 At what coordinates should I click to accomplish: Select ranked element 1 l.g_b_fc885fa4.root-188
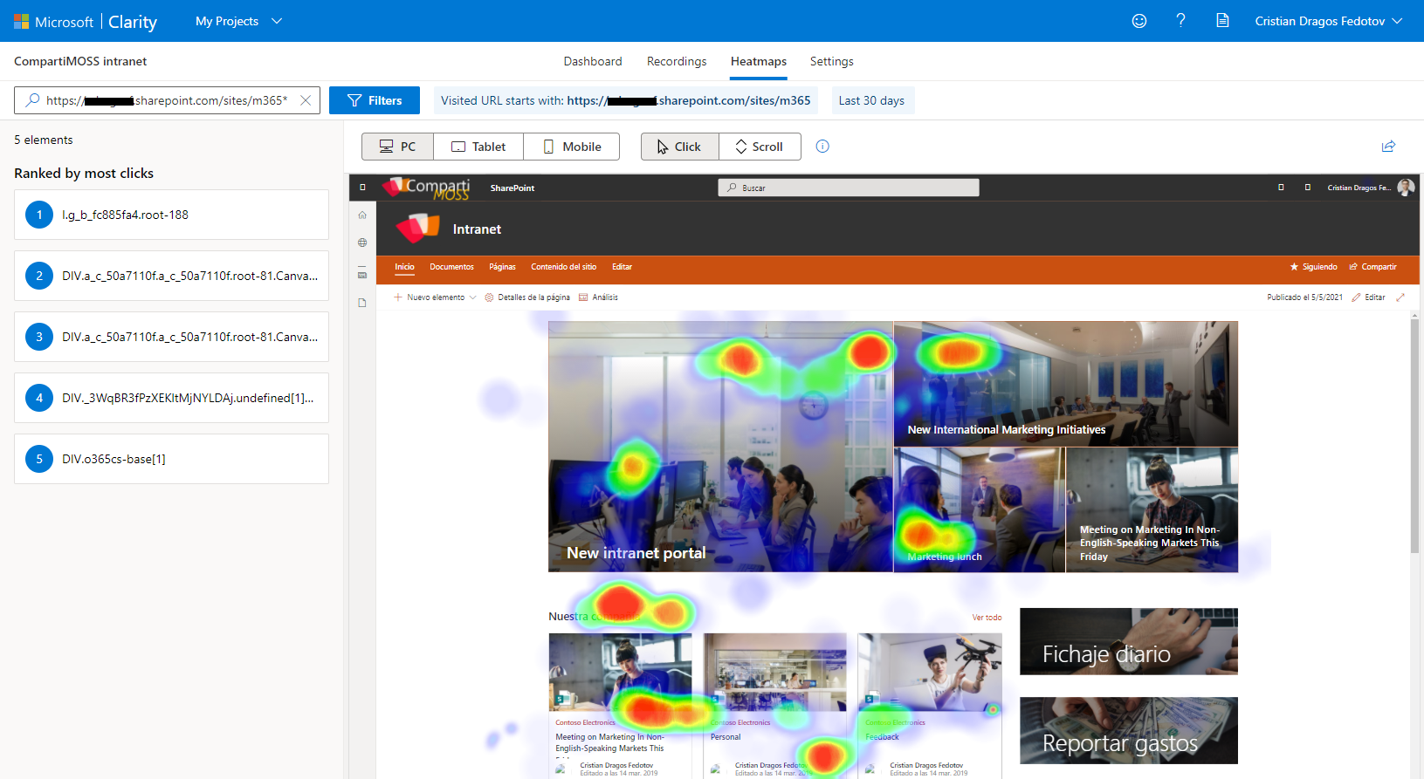171,215
